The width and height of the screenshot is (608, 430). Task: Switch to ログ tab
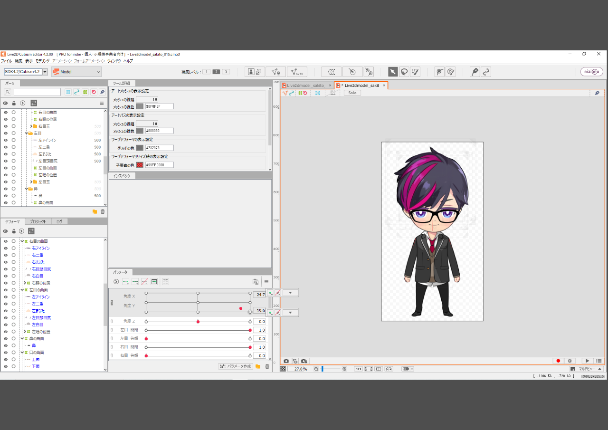59,221
